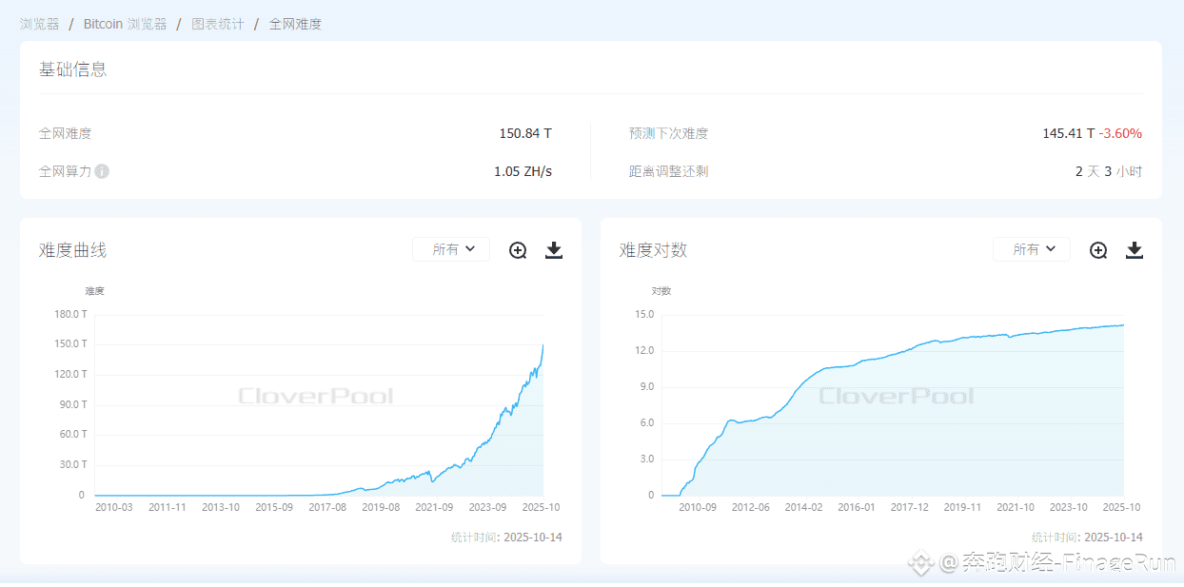The image size is (1184, 587).
Task: Click the -3.60% change value
Action: click(x=1120, y=133)
